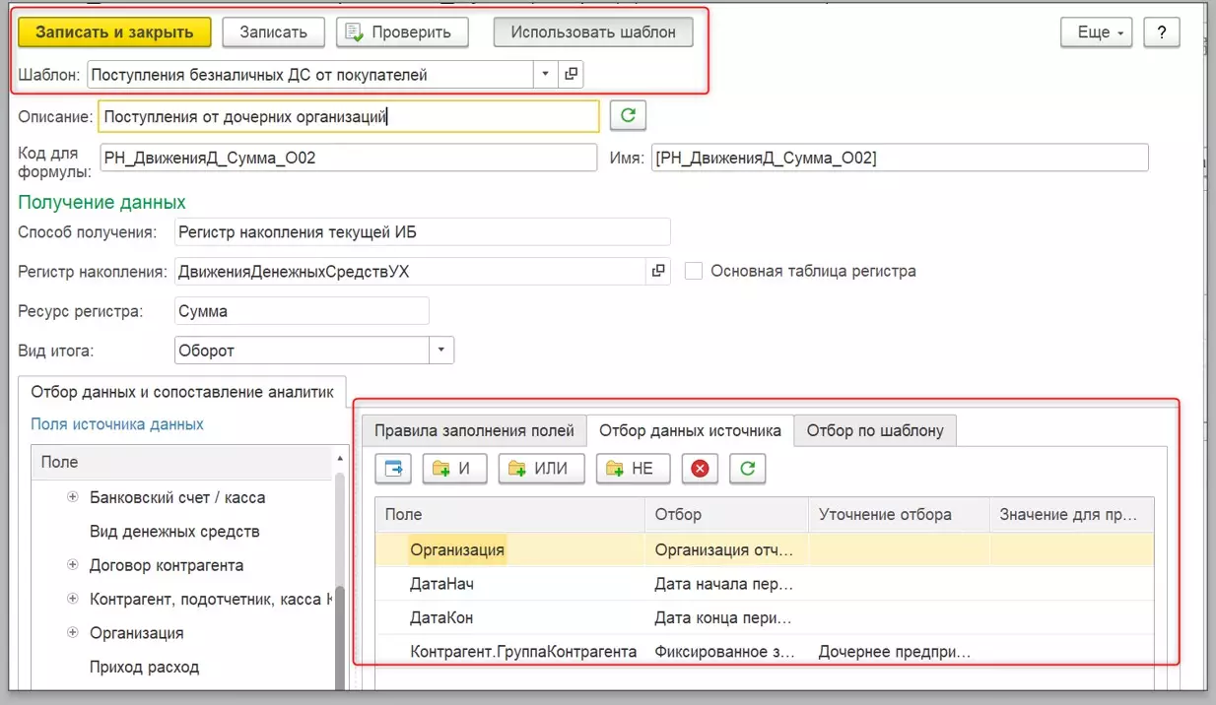Click the Код для формулы field
The width and height of the screenshot is (1216, 705).
tap(349, 158)
